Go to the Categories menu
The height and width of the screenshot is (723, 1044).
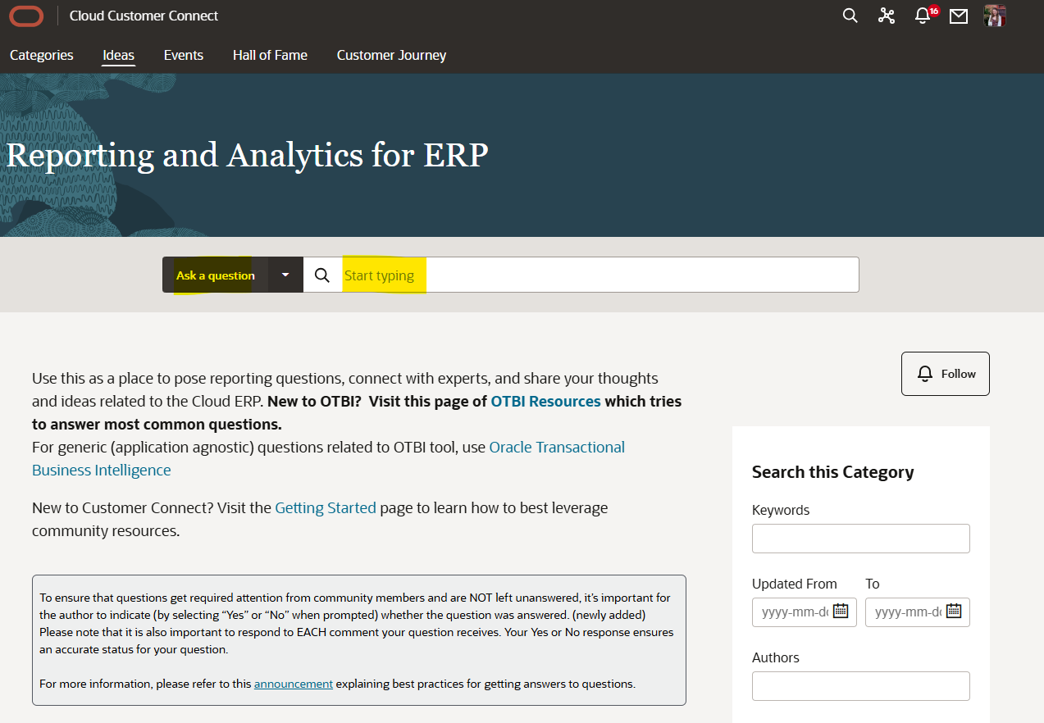(x=42, y=55)
